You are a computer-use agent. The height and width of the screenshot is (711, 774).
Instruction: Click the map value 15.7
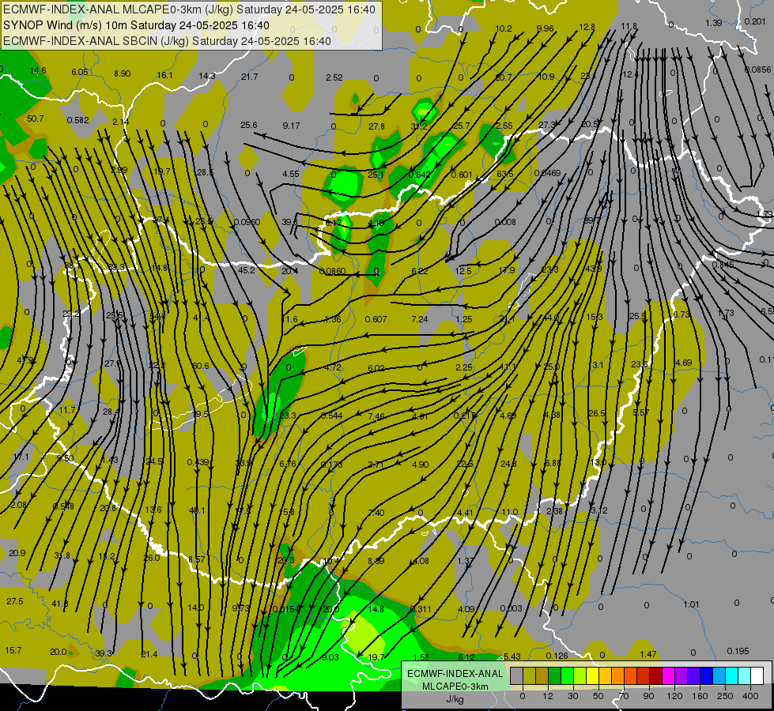click(13, 650)
